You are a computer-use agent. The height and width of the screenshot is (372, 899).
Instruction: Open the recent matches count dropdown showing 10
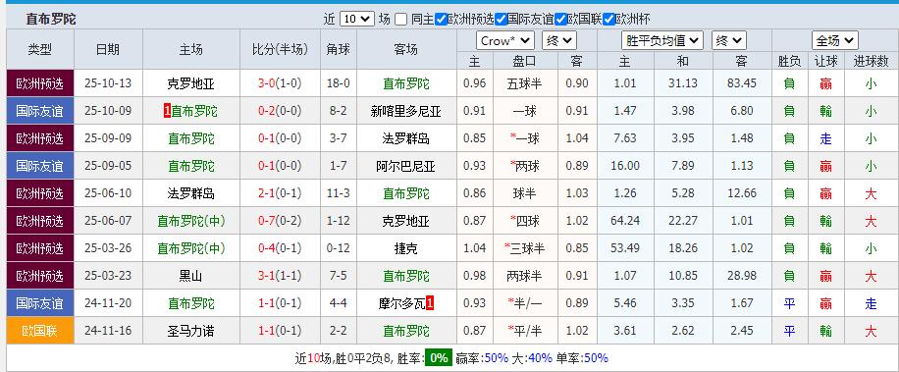(356, 19)
